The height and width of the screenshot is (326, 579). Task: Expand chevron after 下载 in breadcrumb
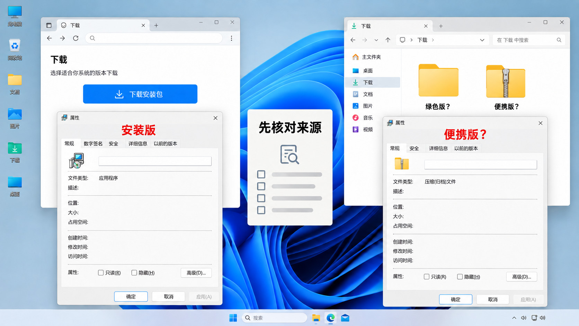pos(433,40)
